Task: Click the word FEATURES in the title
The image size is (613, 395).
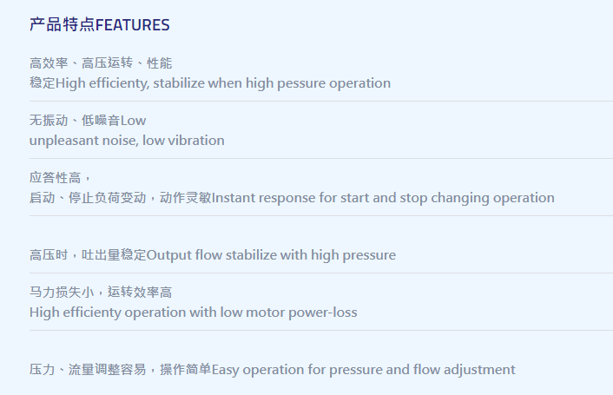Action: pos(133,25)
